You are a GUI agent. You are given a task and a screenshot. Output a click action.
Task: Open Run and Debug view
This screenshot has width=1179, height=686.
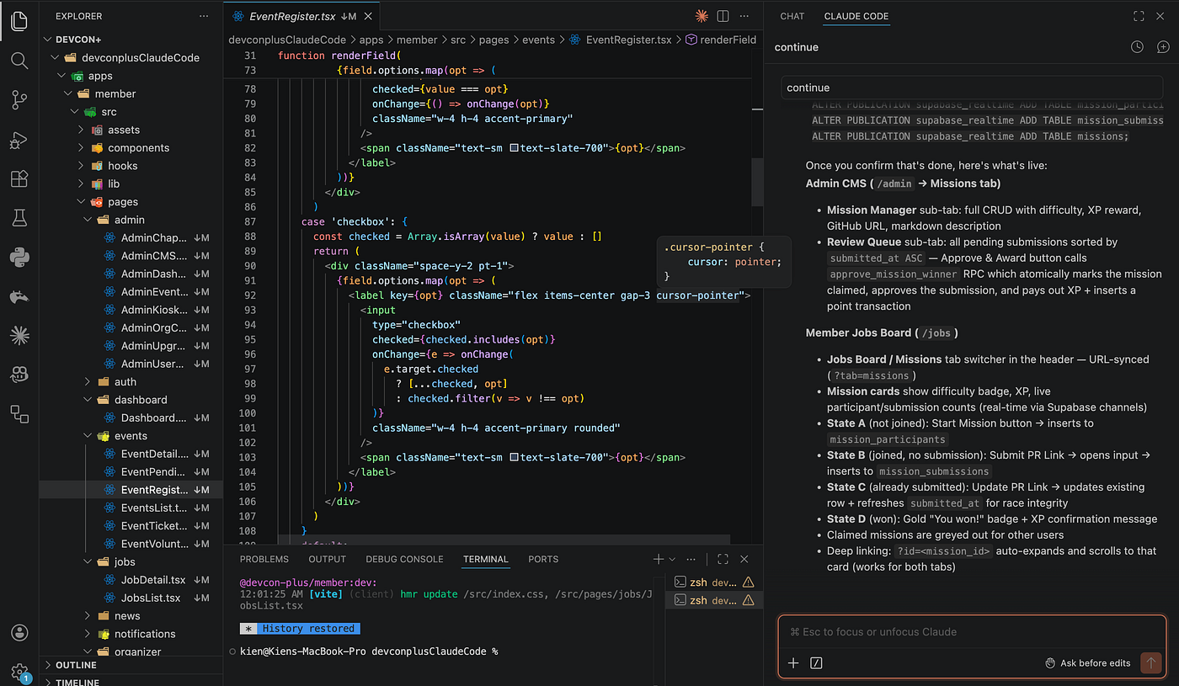19,140
